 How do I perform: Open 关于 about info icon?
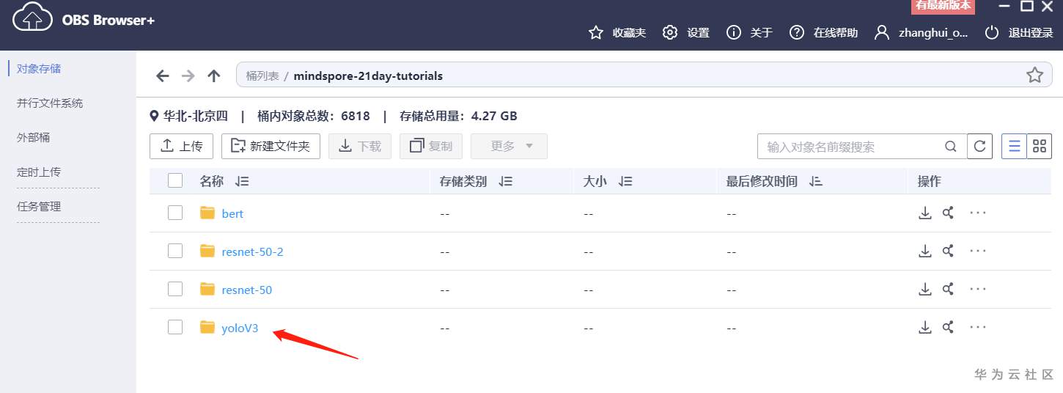(733, 33)
